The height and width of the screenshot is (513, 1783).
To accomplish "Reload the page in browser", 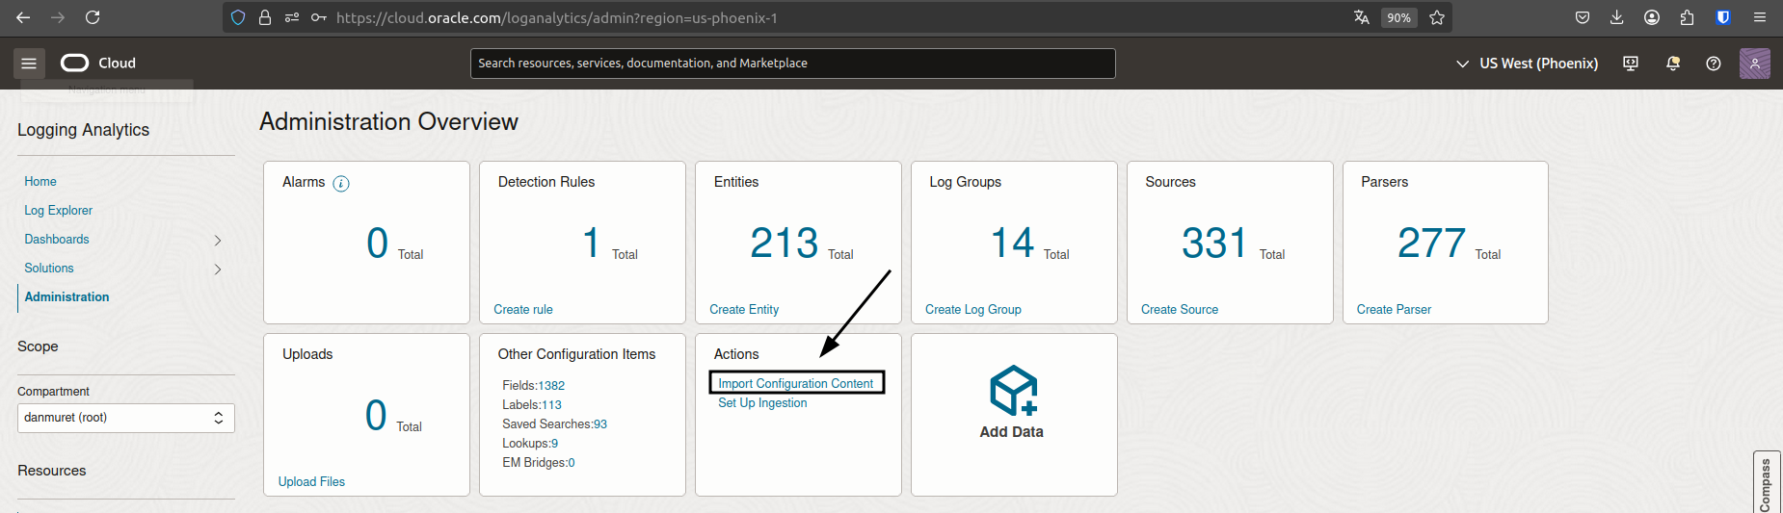I will point(93,17).
